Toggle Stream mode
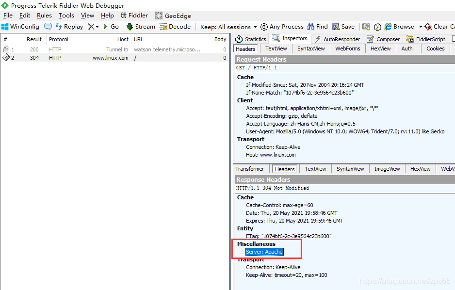455x290 pixels. pos(141,27)
